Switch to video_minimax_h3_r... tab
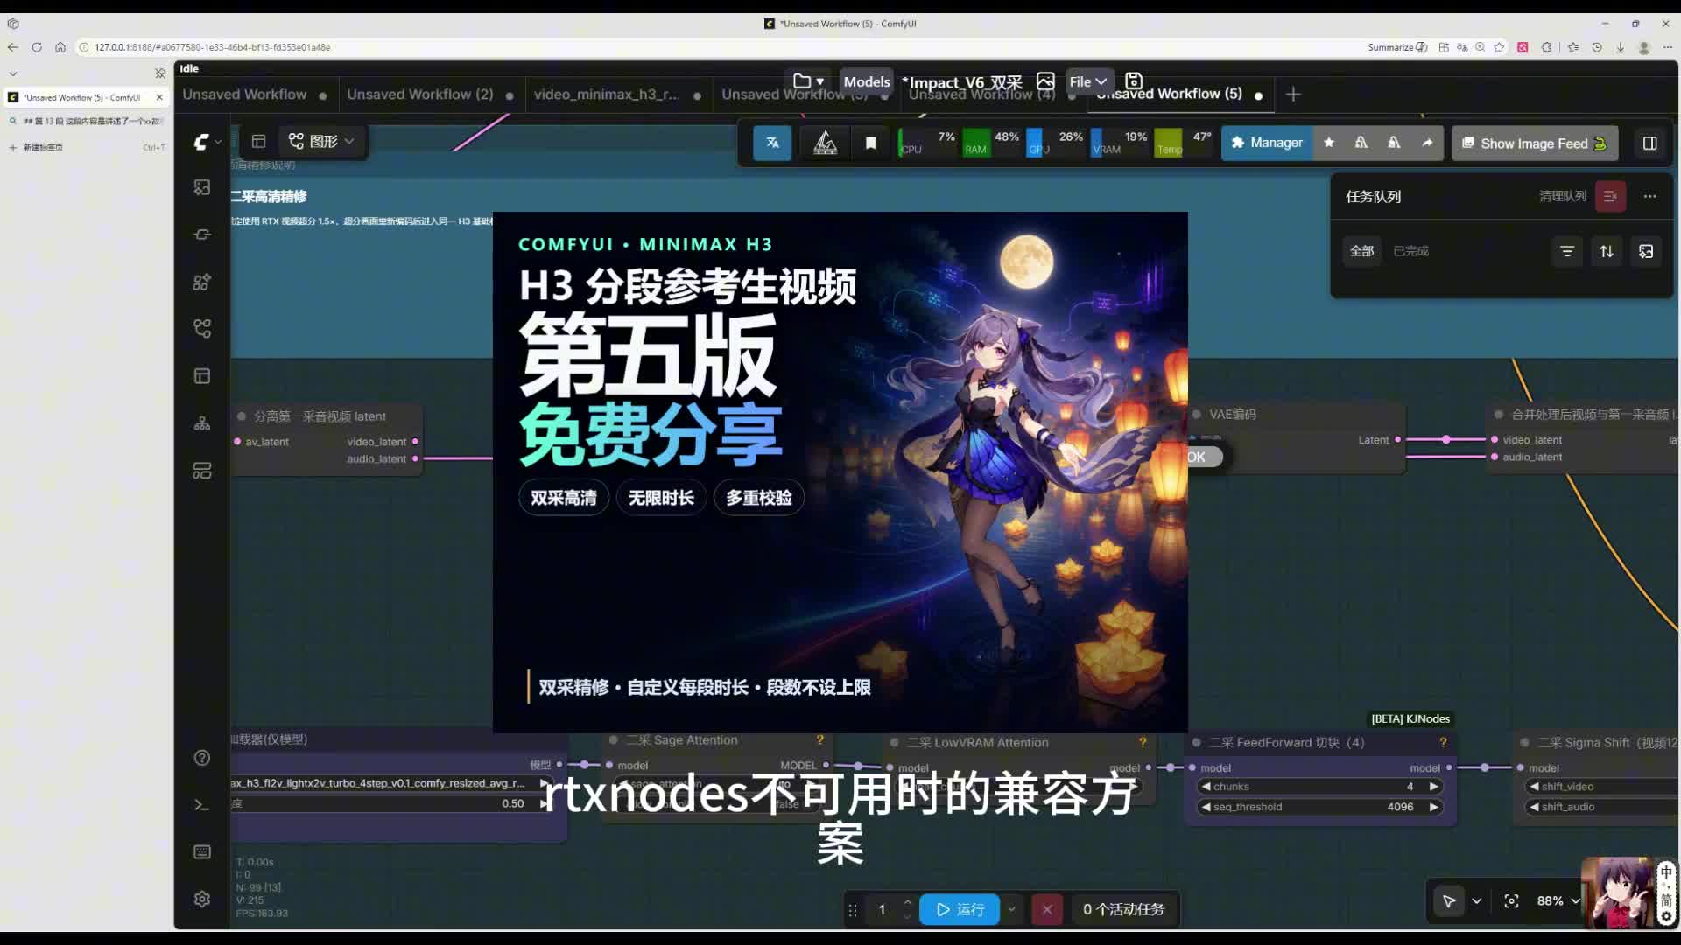This screenshot has height=945, width=1681. [x=616, y=94]
